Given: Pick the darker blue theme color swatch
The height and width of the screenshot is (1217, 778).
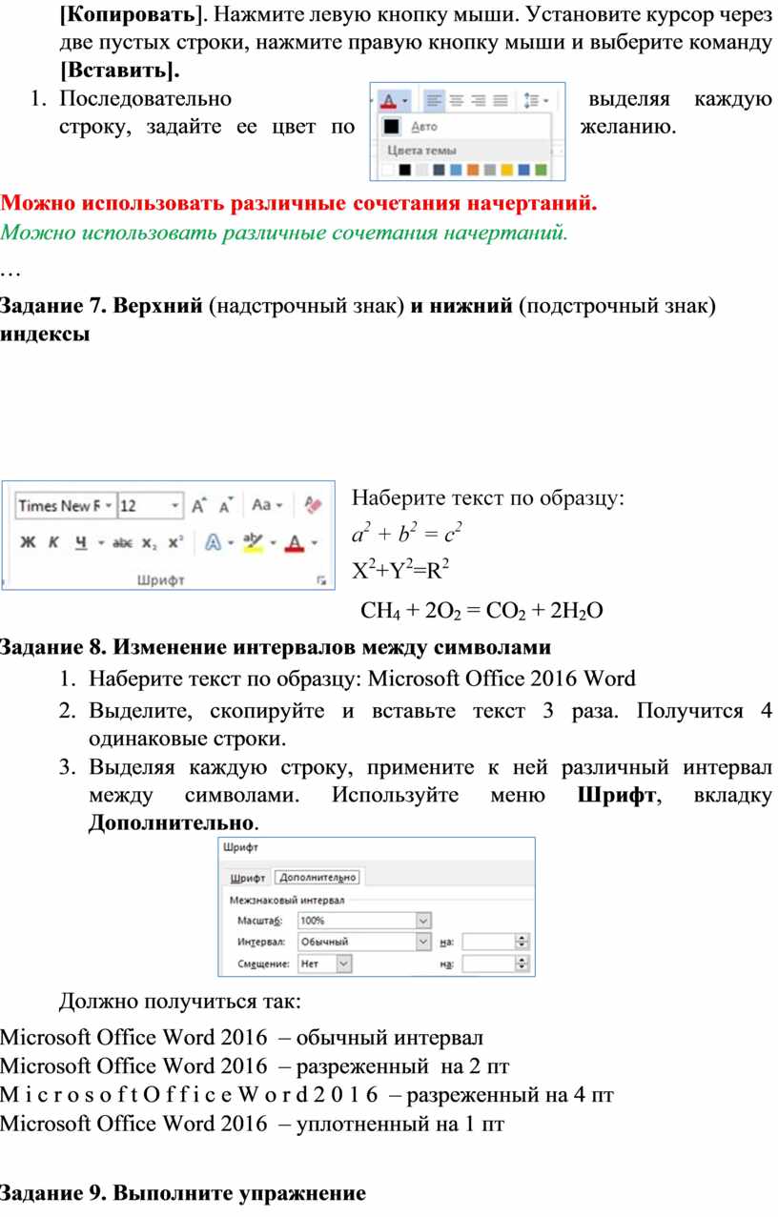Looking at the screenshot, I should point(524,171).
